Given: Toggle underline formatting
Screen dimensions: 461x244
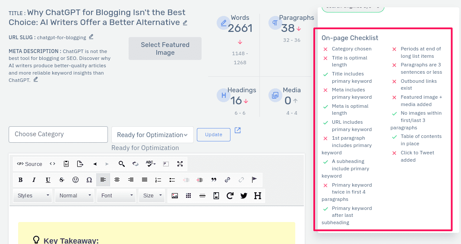Looking at the screenshot, I should (48, 180).
